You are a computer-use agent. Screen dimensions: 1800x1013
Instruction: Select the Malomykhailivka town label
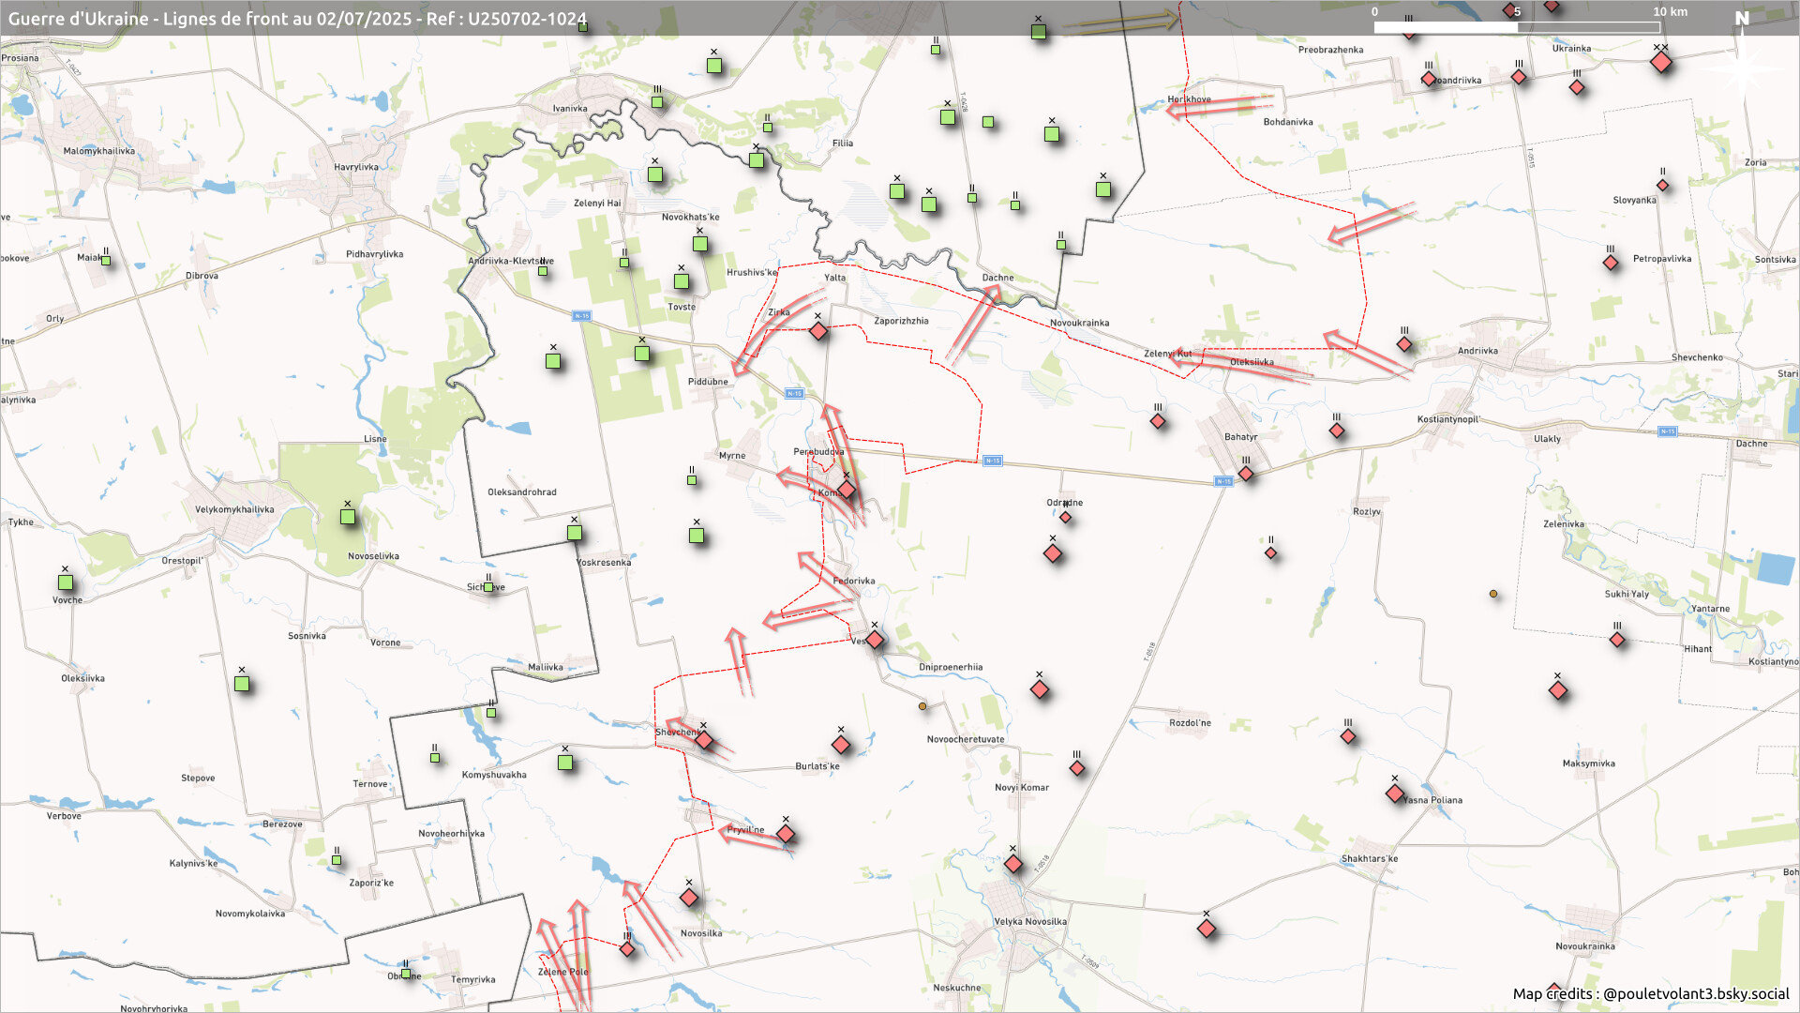[x=99, y=151]
